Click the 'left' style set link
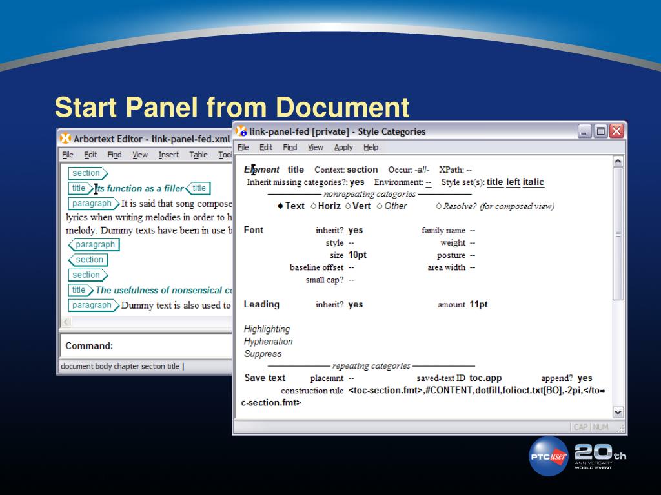The image size is (661, 495). pos(513,182)
